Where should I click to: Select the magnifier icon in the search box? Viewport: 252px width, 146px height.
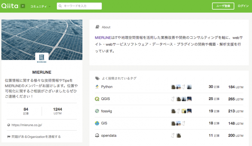[x=60, y=6]
